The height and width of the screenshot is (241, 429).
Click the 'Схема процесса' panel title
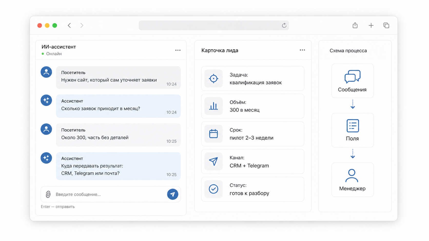tap(348, 51)
